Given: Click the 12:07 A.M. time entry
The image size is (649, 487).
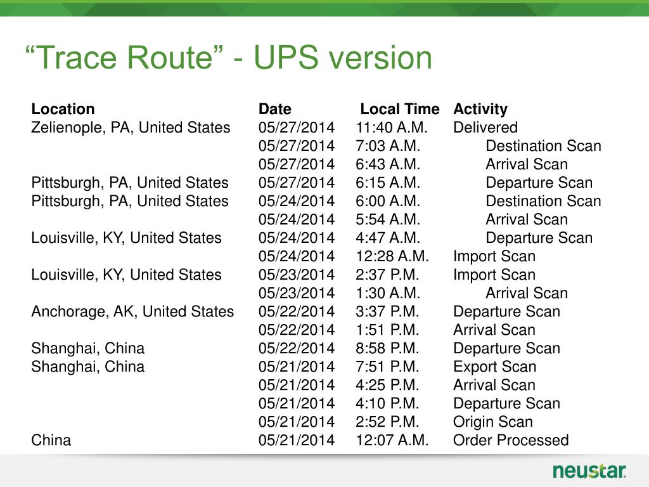Looking at the screenshot, I should point(392,440).
